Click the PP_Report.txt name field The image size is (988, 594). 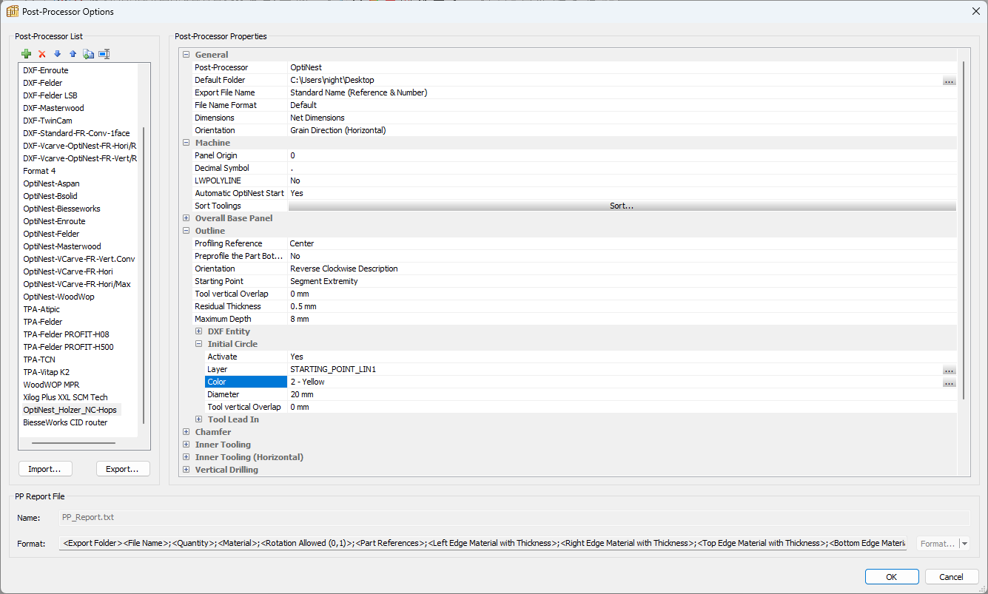point(514,518)
